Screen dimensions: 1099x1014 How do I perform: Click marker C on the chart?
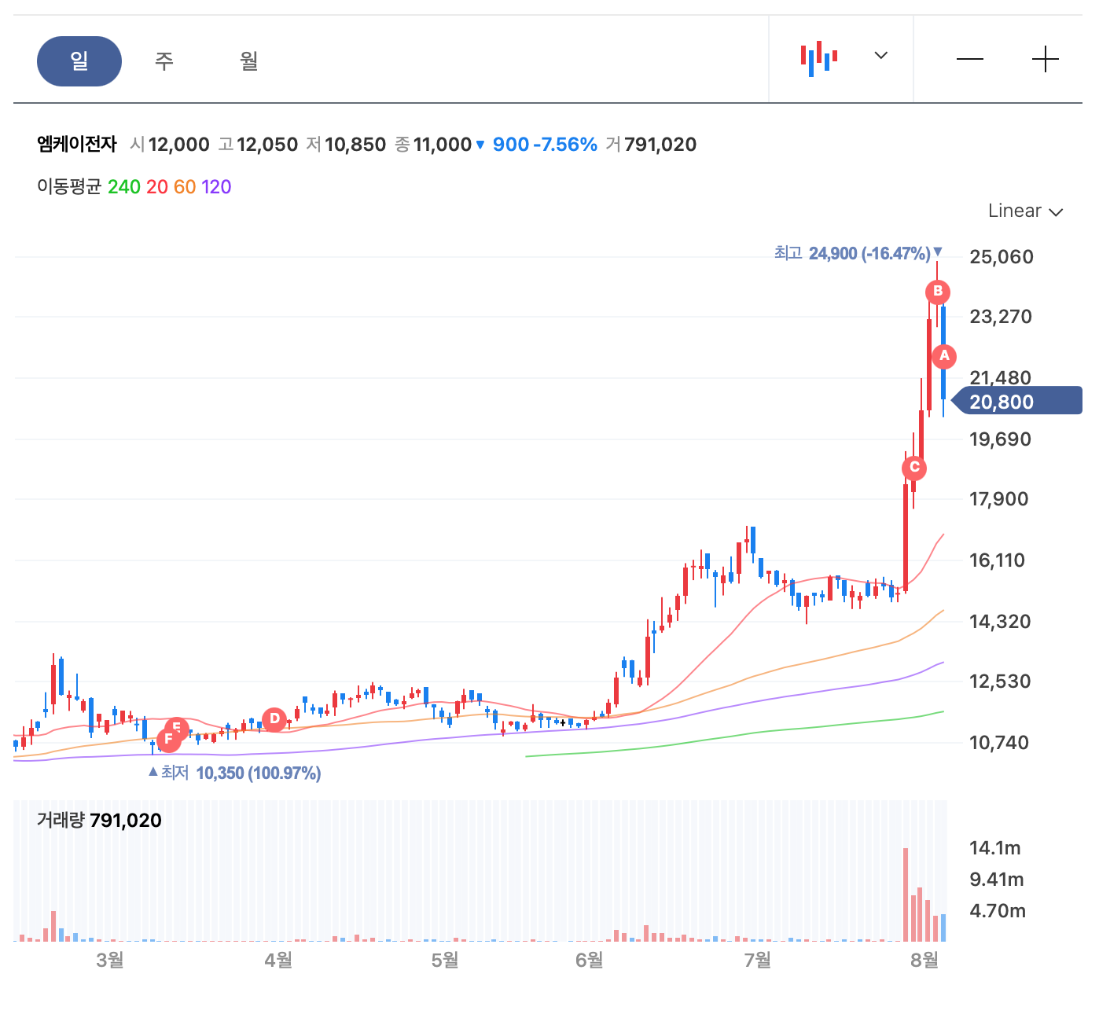[914, 468]
